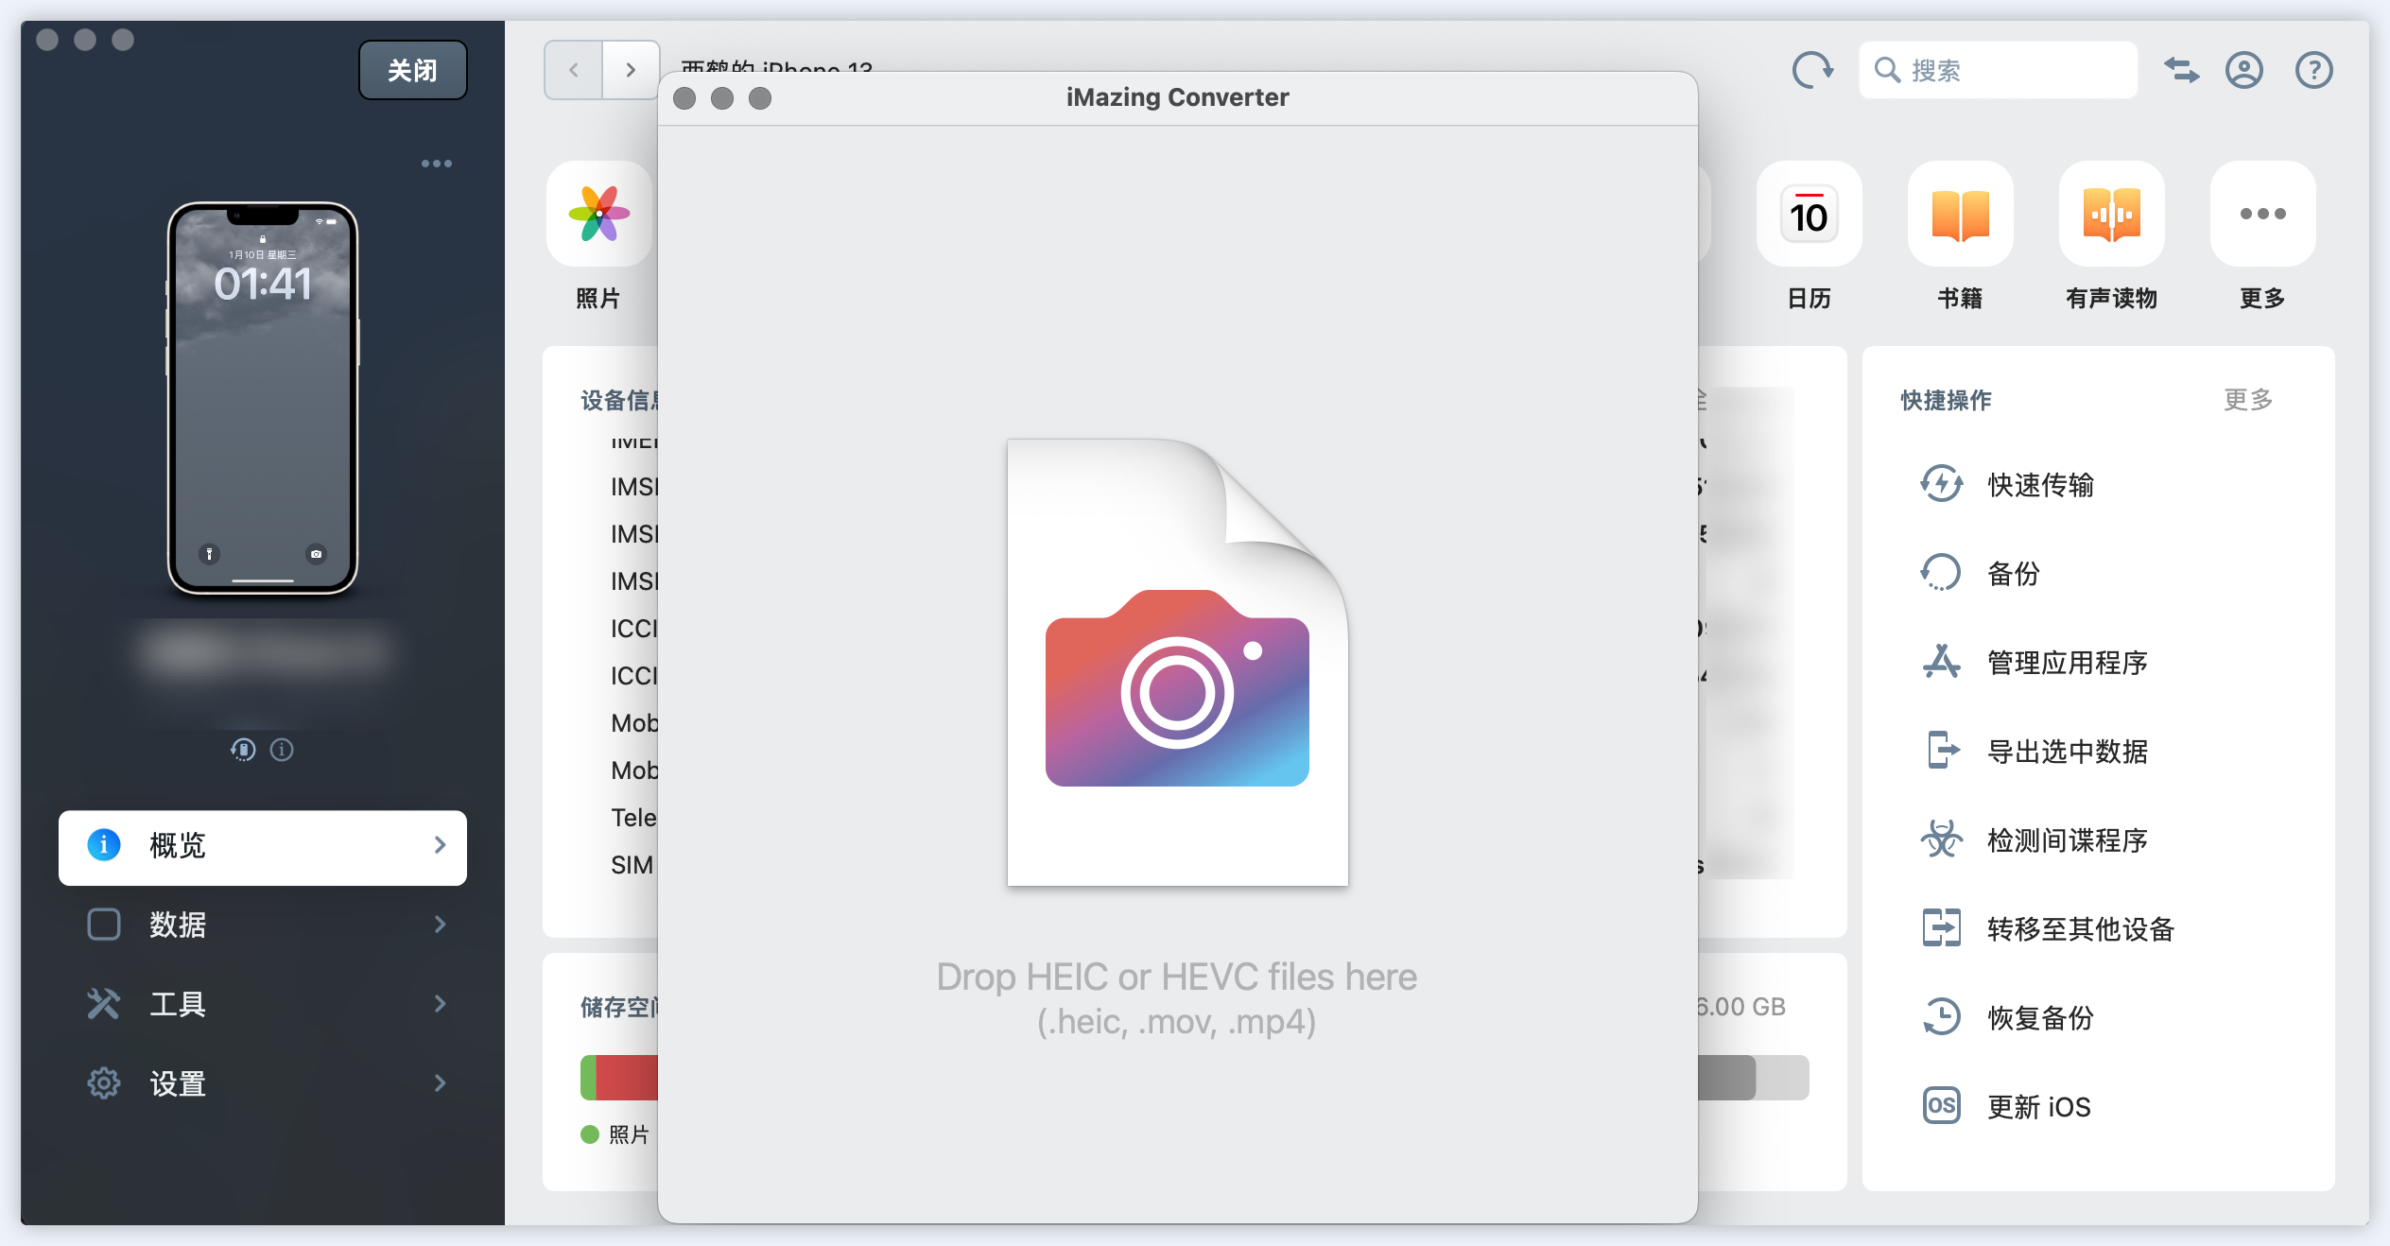Click the Data (数据) square icon

(x=104, y=925)
